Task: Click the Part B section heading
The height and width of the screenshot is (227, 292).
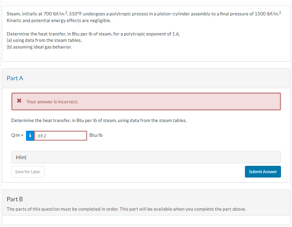Action: coord(15,199)
